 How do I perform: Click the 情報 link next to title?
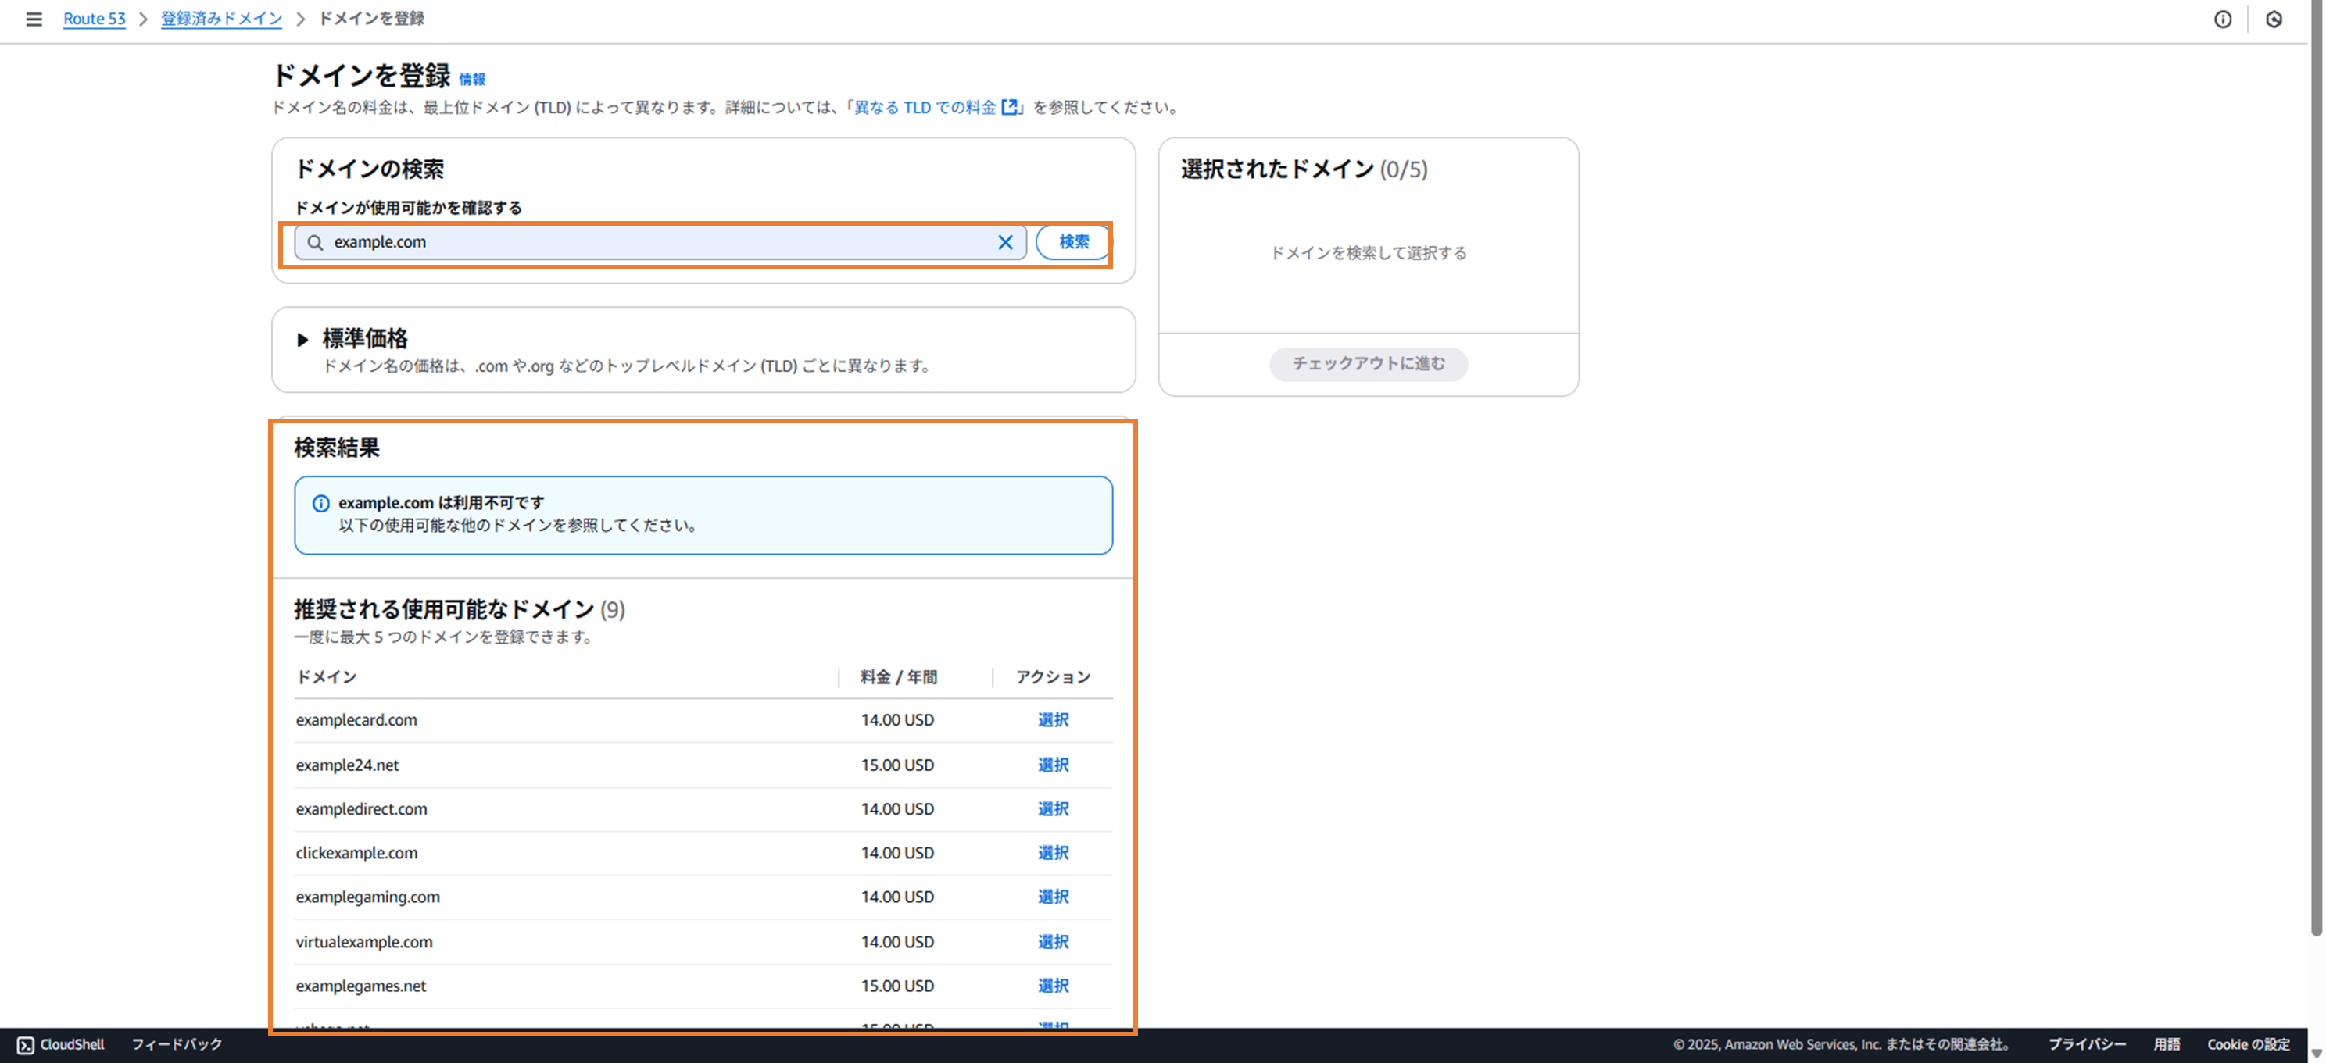coord(471,80)
